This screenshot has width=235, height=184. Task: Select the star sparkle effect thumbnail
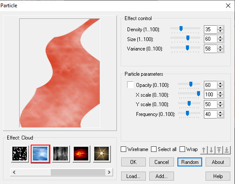102,154
